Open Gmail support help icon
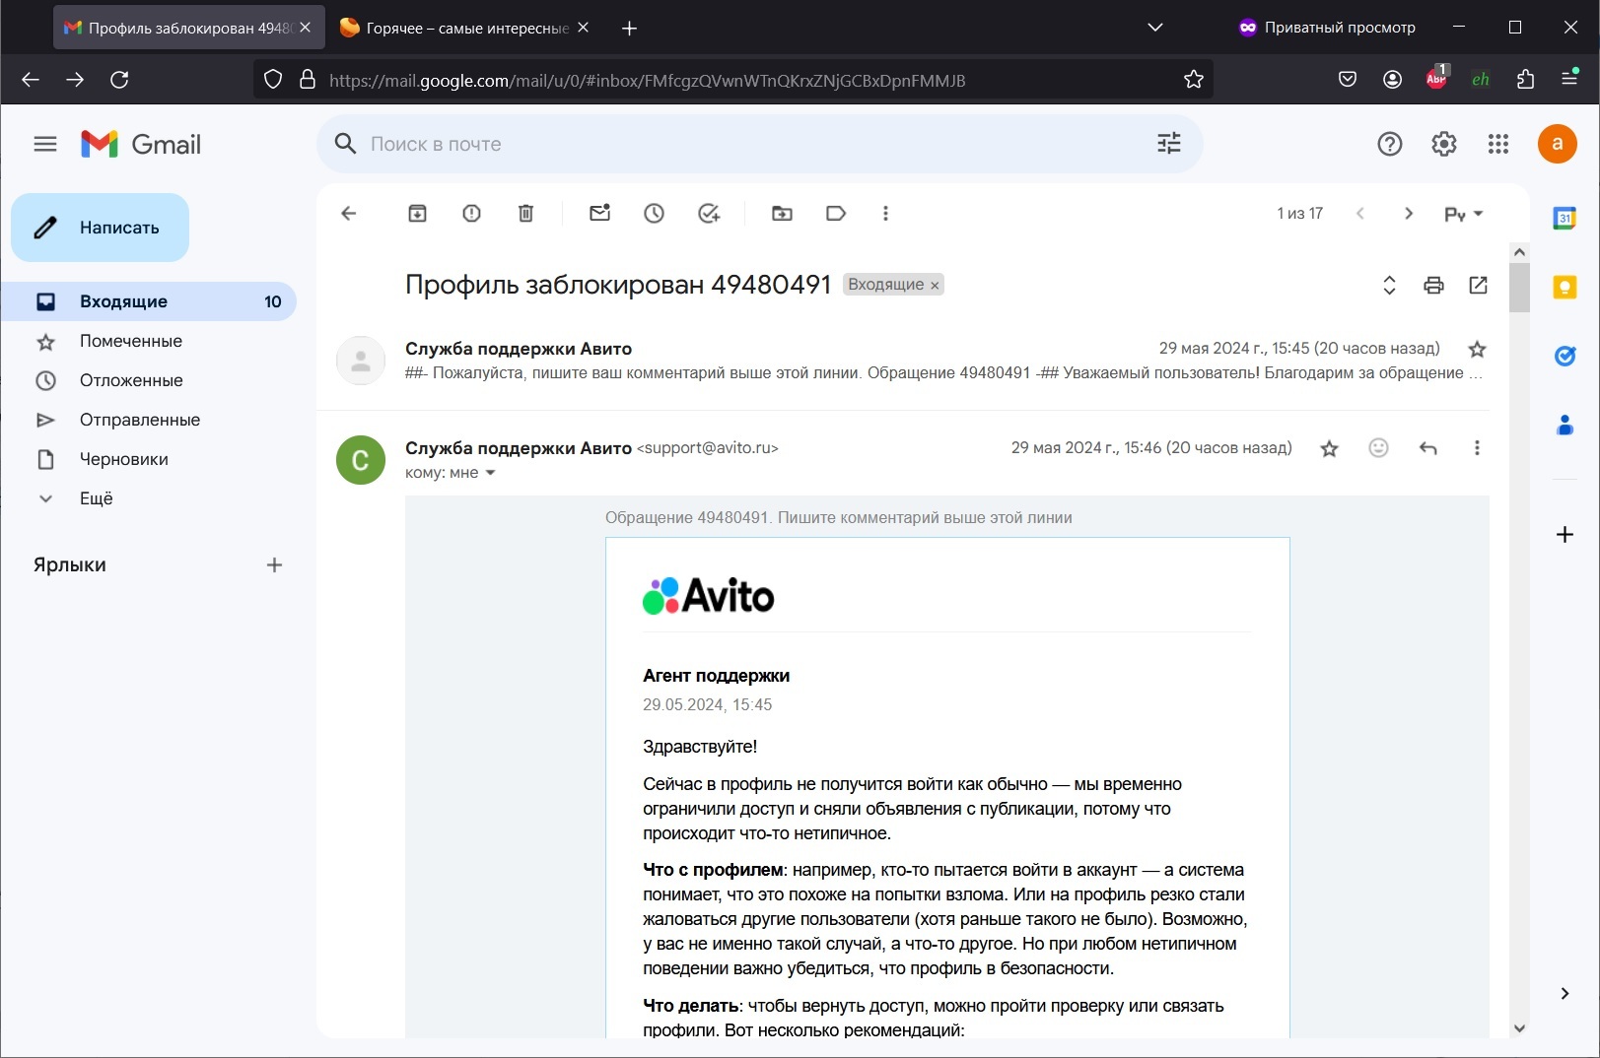1600x1058 pixels. (1390, 144)
